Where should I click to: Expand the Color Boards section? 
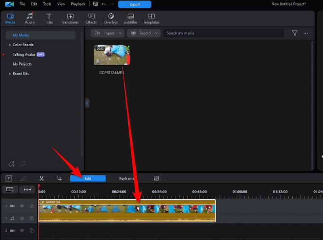10,45
